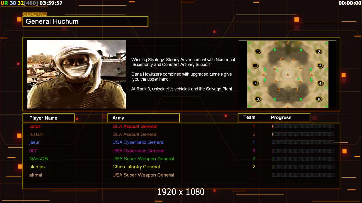The height and width of the screenshot is (203, 362).
Task: Click start position marker 7 on minimap
Action: coord(255,83)
